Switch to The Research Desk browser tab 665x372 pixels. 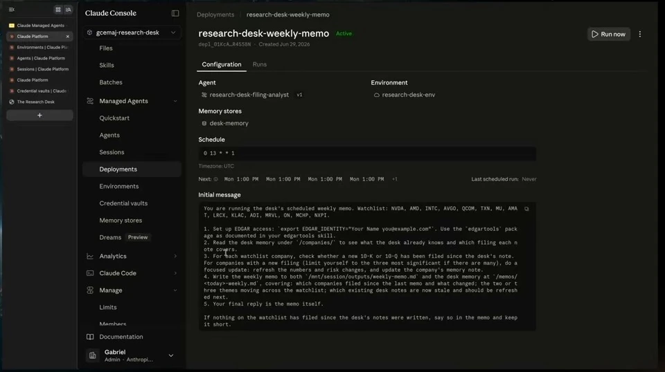pyautogui.click(x=39, y=102)
